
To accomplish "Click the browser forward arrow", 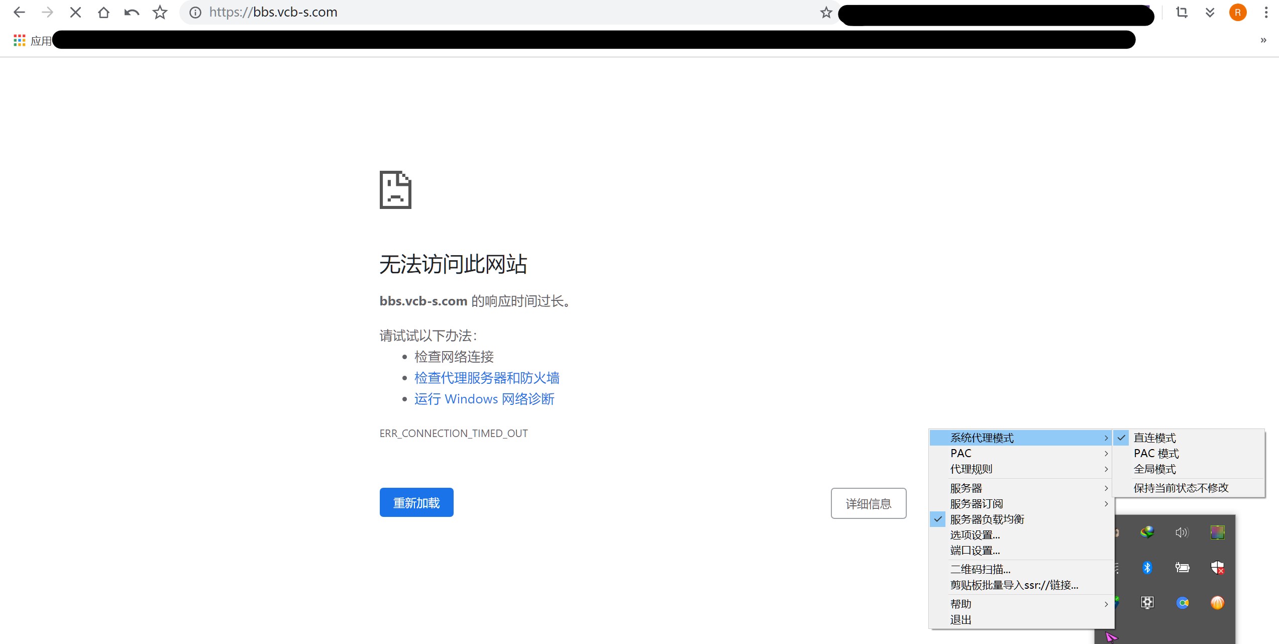I will tap(47, 12).
